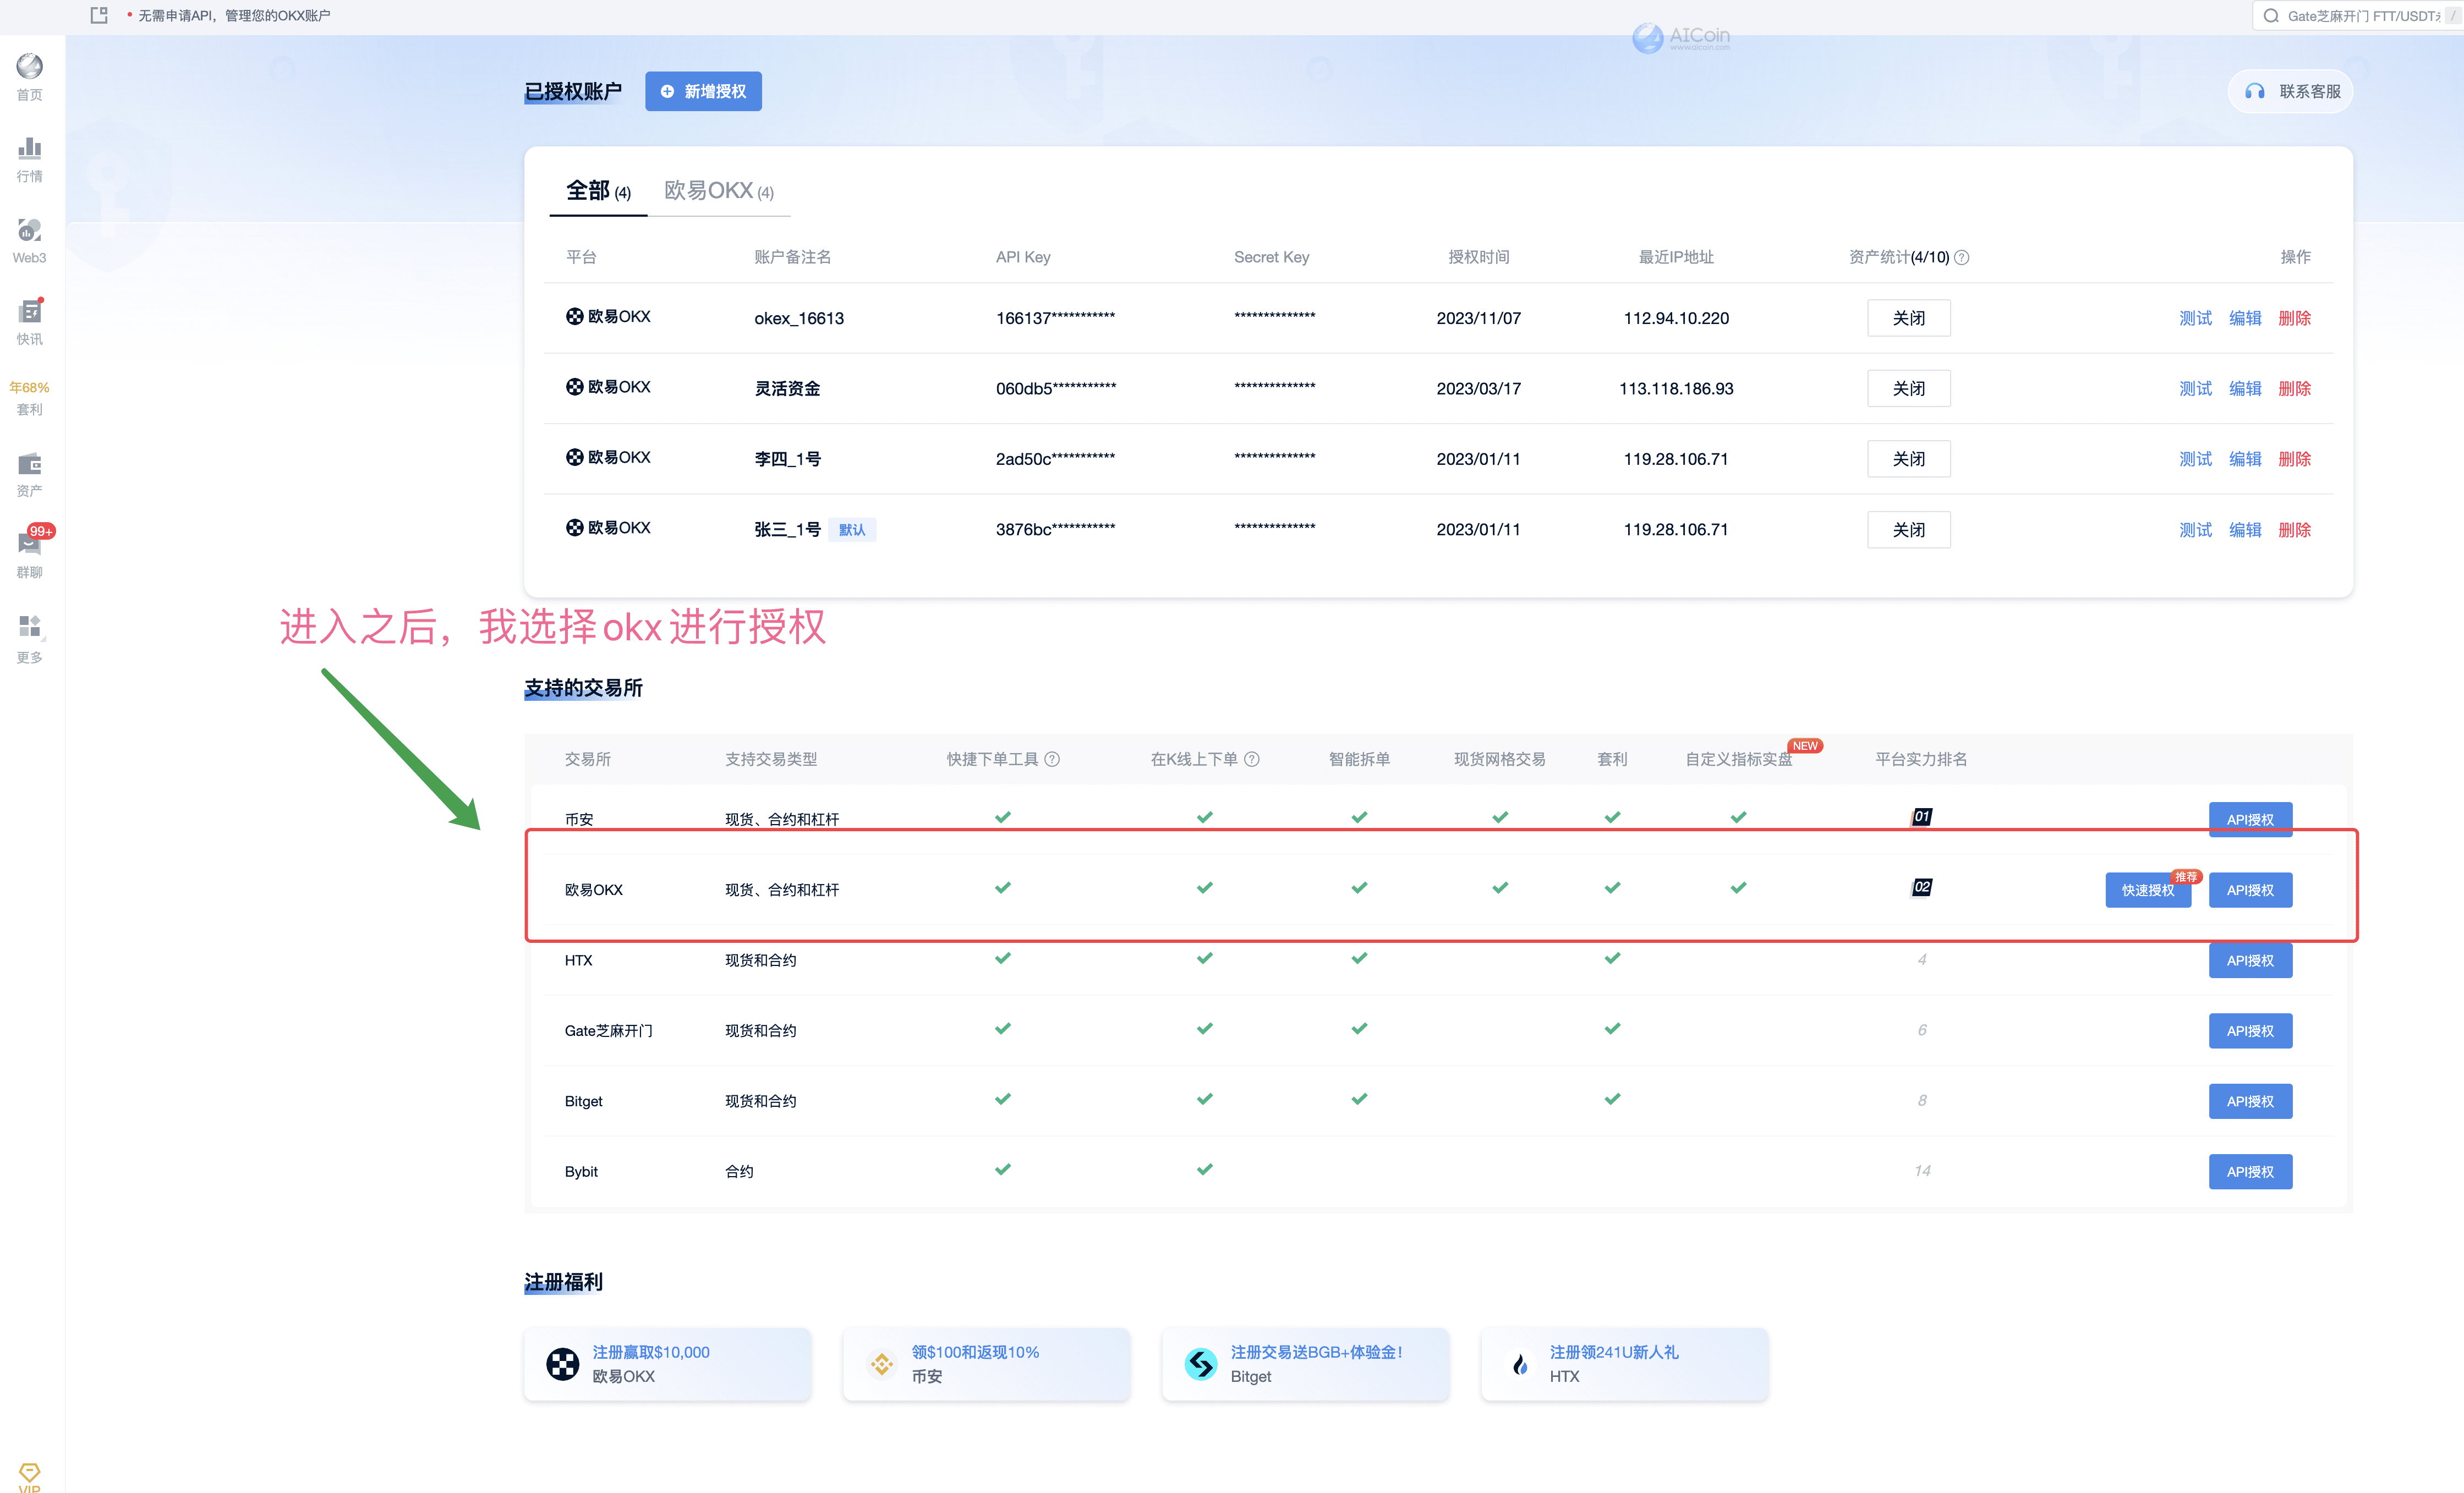Switch to the 全部 (4) tab
This screenshot has height=1493, width=2464.
click(598, 191)
